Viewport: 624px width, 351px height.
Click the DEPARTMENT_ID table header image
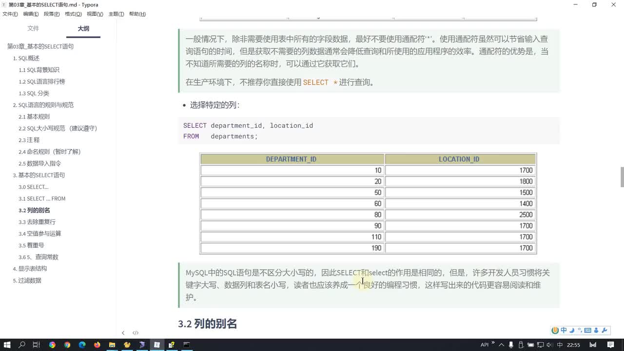(x=292, y=159)
